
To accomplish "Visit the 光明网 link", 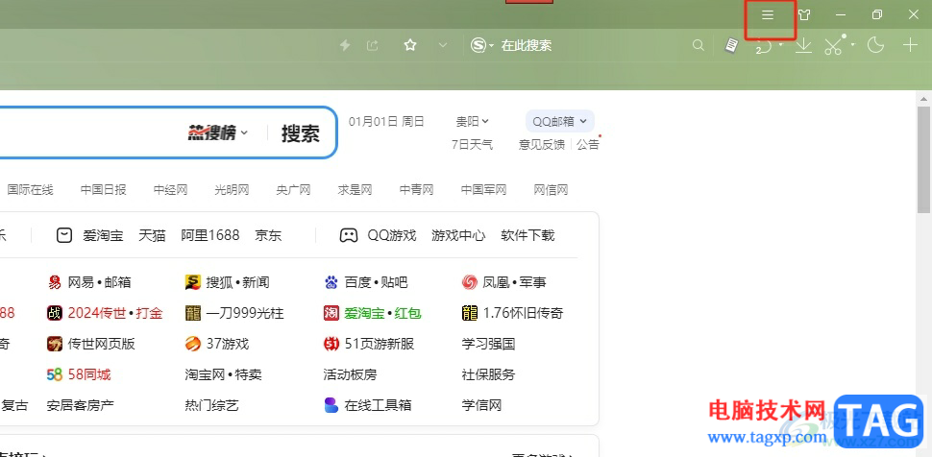I will pos(232,190).
